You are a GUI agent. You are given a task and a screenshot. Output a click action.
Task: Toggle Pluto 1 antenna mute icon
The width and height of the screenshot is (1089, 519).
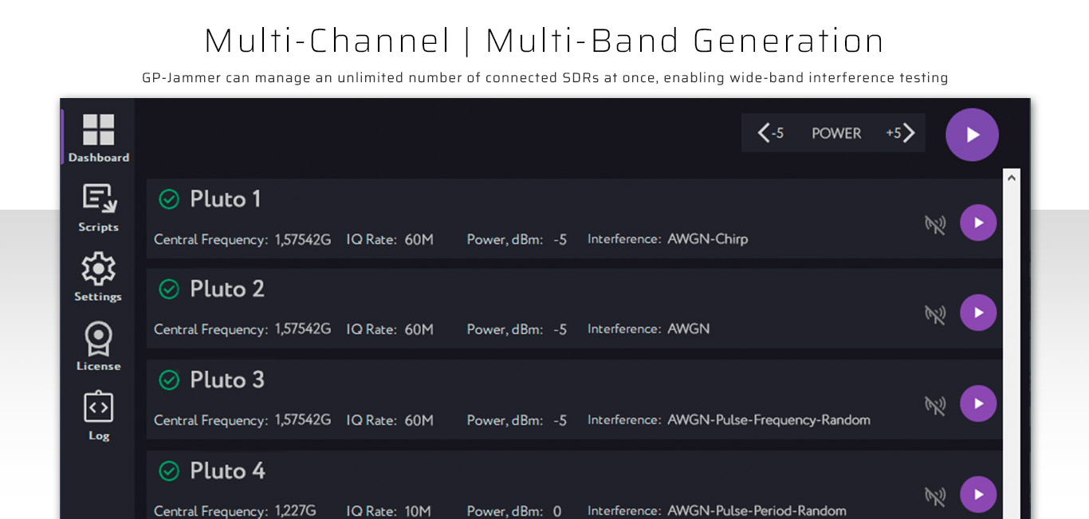934,224
